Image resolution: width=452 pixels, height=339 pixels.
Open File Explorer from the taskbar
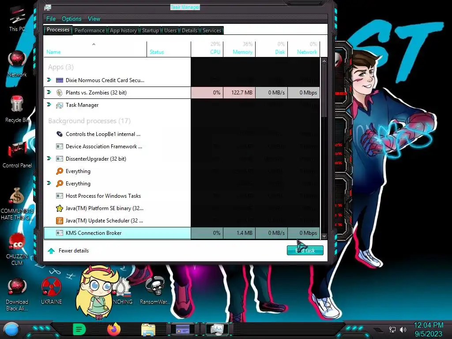(148, 330)
